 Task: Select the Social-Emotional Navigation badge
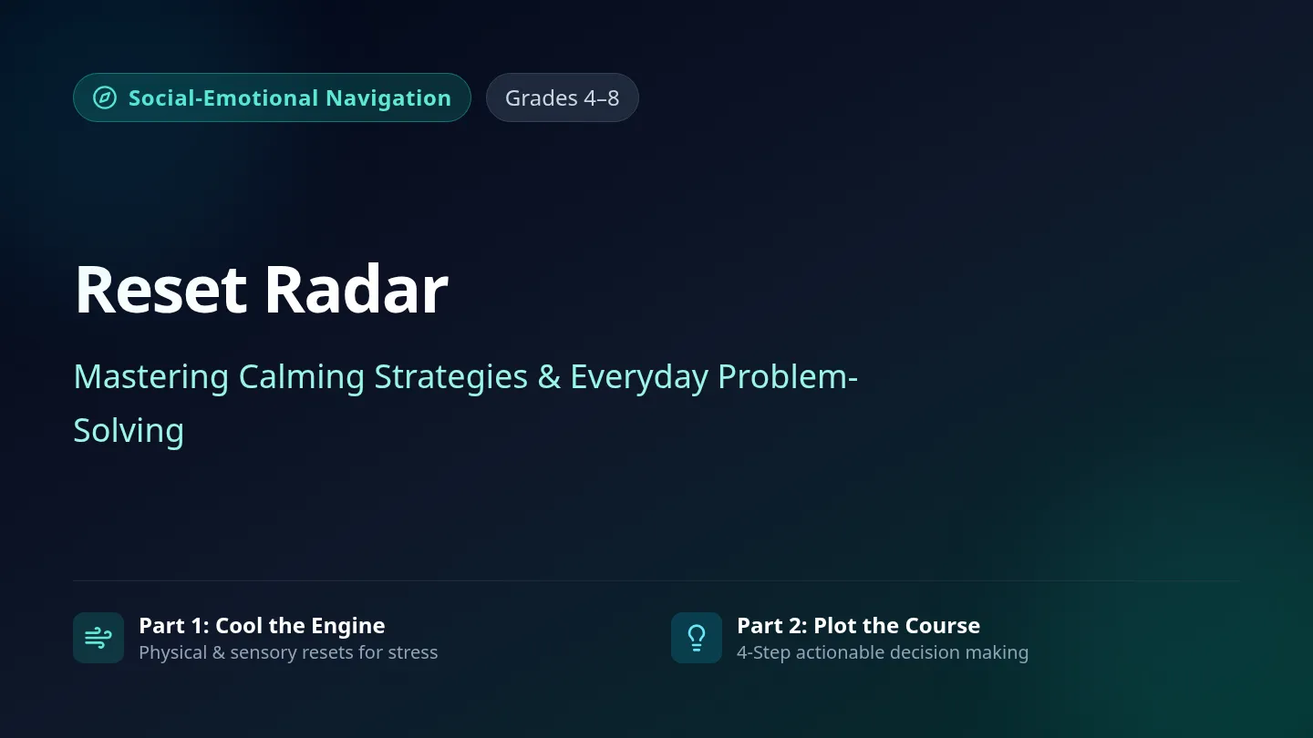click(272, 97)
